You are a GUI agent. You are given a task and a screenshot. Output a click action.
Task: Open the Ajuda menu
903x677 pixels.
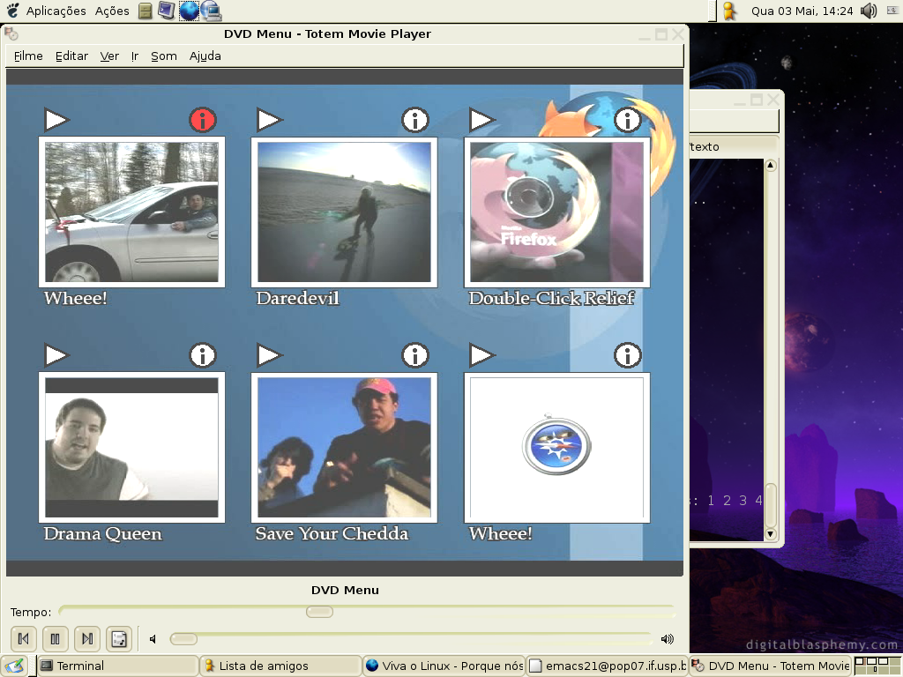205,56
